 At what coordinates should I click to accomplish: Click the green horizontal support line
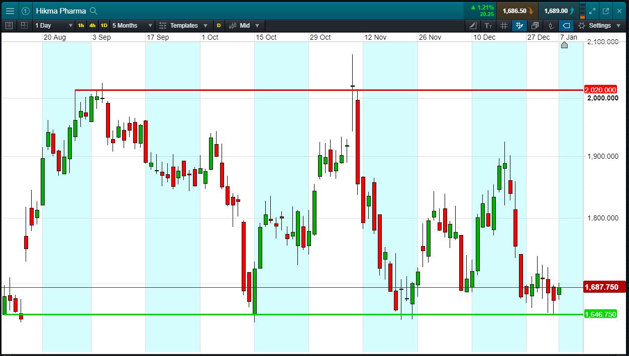[x=293, y=314]
